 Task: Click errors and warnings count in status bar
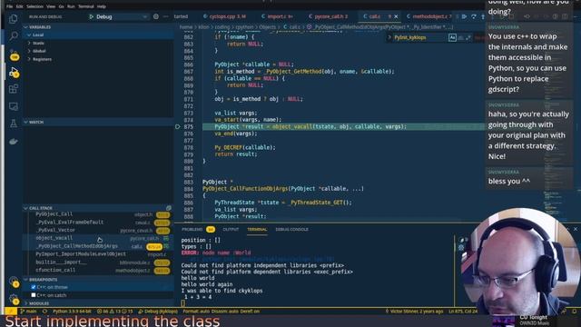coord(114,311)
